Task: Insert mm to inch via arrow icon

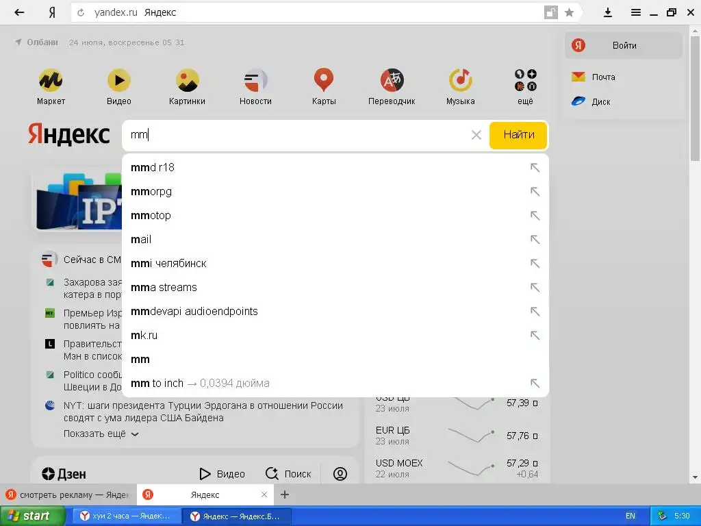Action: 535,384
